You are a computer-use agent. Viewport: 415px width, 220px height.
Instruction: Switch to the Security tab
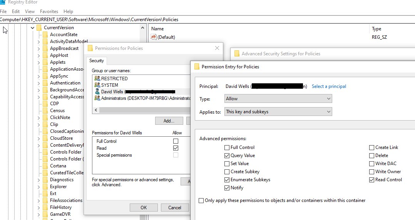tap(96, 61)
